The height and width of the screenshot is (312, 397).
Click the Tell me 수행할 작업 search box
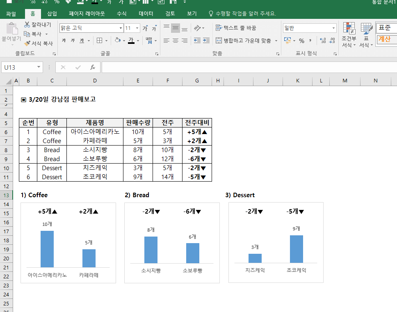coord(242,14)
